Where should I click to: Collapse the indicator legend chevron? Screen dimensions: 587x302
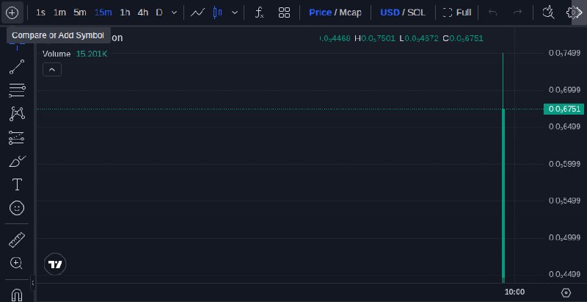click(x=52, y=70)
